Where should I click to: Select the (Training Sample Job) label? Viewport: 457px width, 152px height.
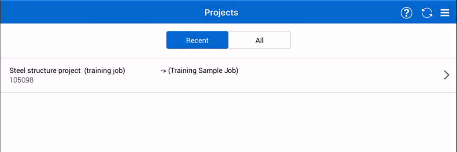[x=203, y=71]
